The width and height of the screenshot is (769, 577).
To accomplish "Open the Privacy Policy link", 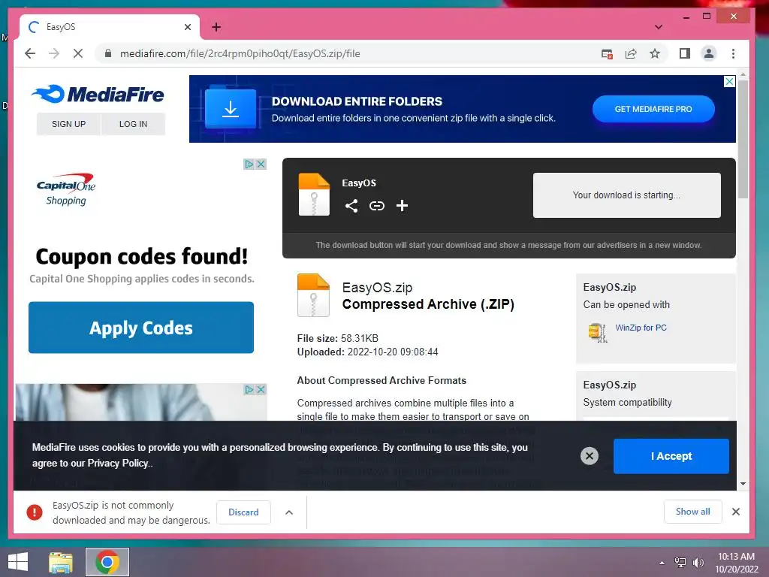I will pos(118,463).
